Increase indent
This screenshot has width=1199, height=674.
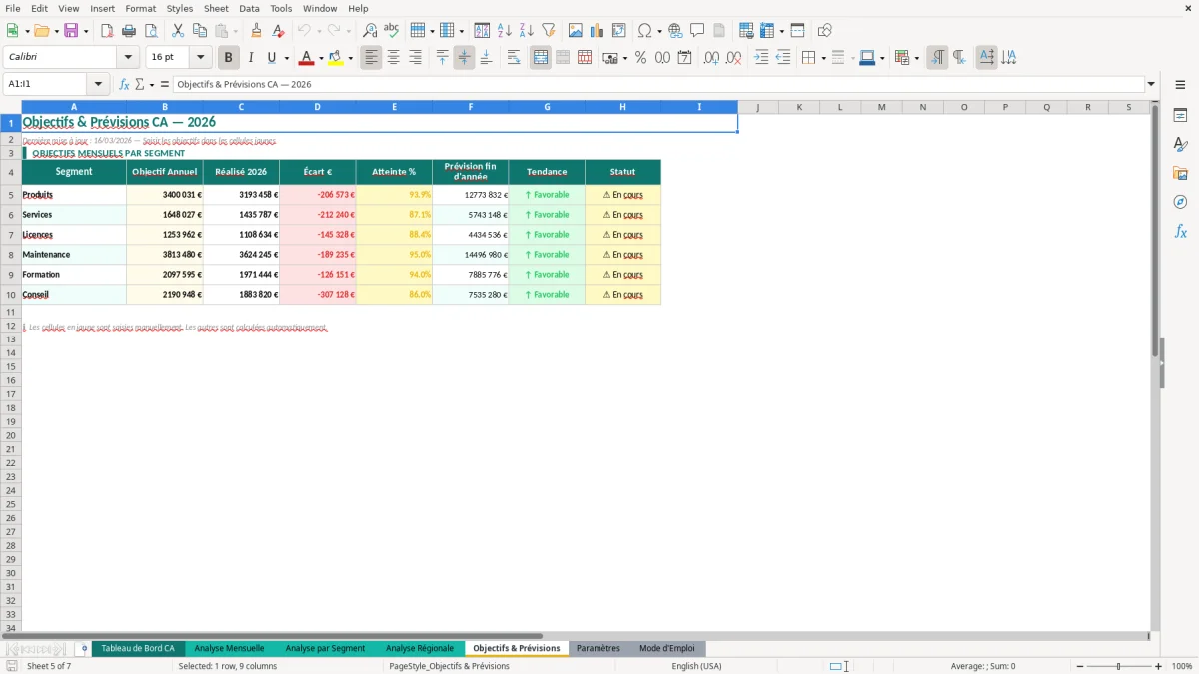tap(761, 58)
